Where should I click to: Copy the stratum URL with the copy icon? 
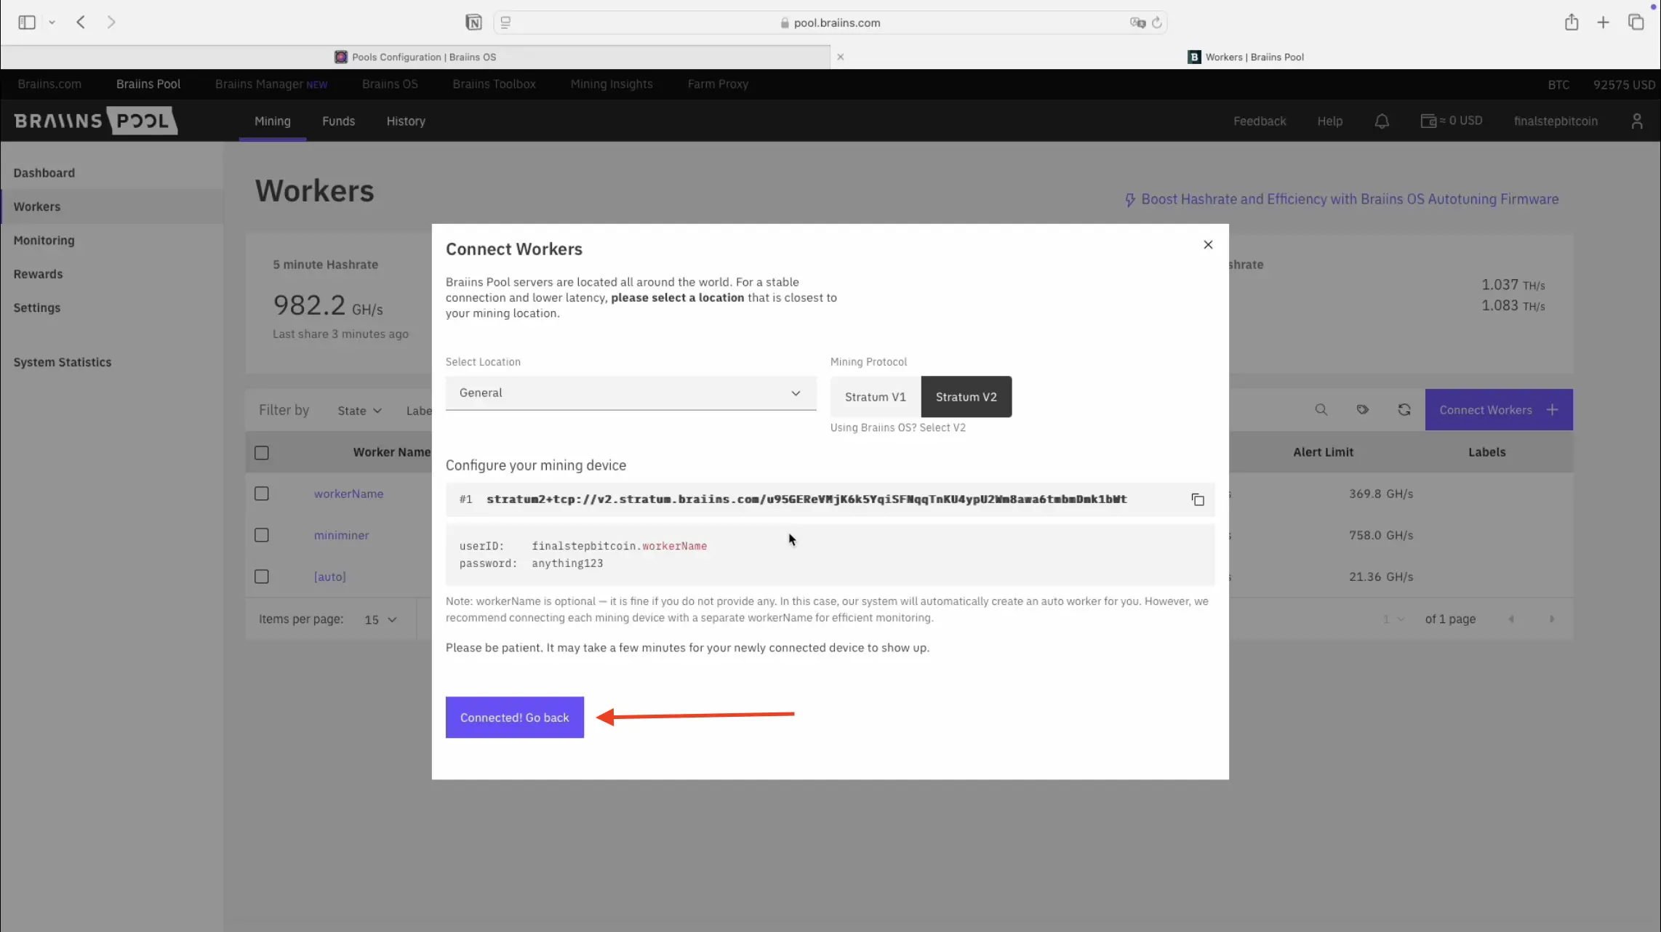1198,499
